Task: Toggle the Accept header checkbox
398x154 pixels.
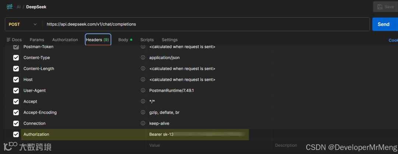Action: pyautogui.click(x=16, y=102)
